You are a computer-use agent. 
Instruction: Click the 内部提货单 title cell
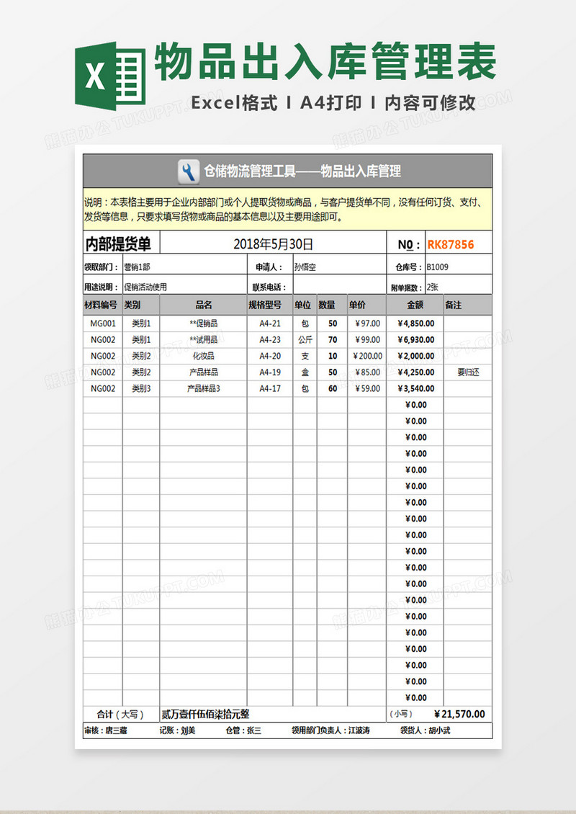122,243
